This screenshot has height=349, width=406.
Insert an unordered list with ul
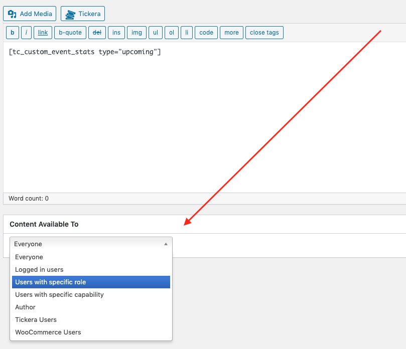[x=156, y=33]
